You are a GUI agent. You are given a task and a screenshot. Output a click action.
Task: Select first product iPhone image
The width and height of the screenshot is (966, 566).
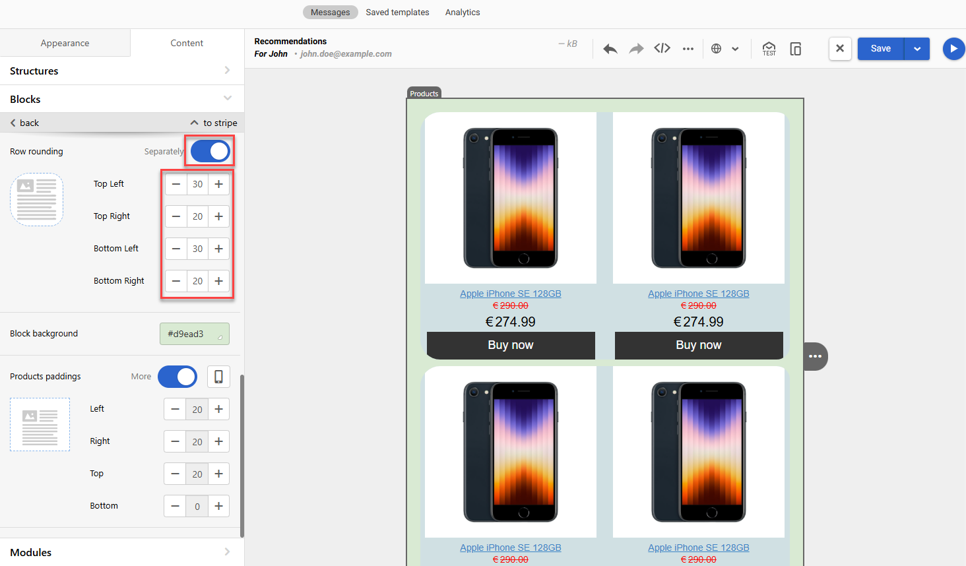[511, 198]
